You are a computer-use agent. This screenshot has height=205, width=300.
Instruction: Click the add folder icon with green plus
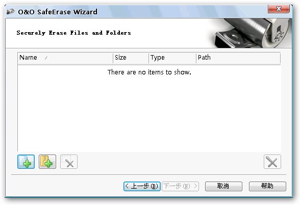pos(47,162)
